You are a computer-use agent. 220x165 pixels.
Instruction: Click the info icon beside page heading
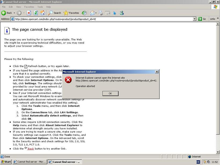click(7, 30)
